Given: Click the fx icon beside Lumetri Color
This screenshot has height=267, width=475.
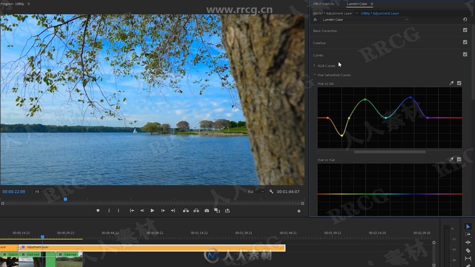Looking at the screenshot, I should pyautogui.click(x=315, y=20).
